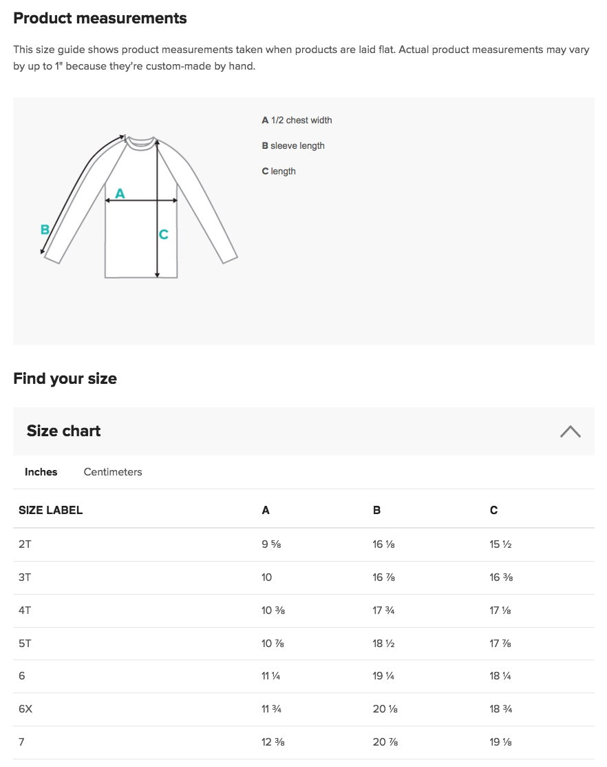
Task: Click the '1/2 chest width' legend text
Action: coord(301,121)
